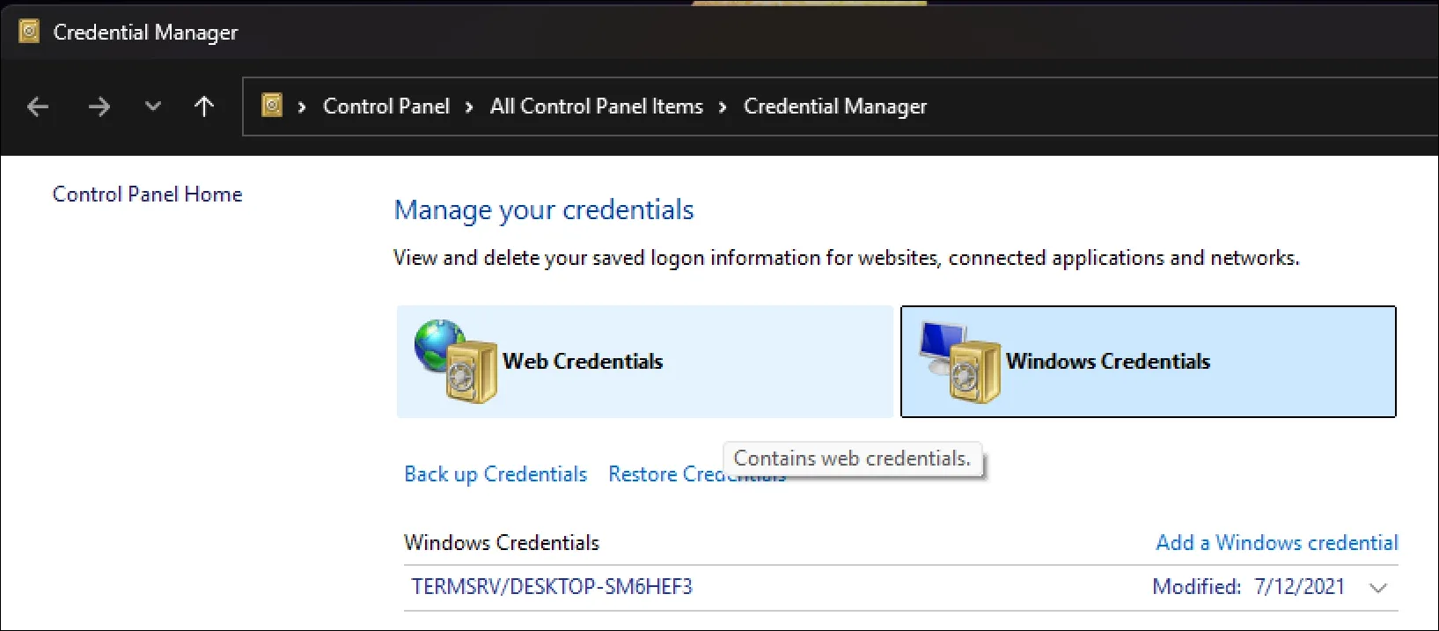Select the TERMSRV/DESKTOP-SM6HEF3 credential link
The image size is (1439, 631).
552,586
